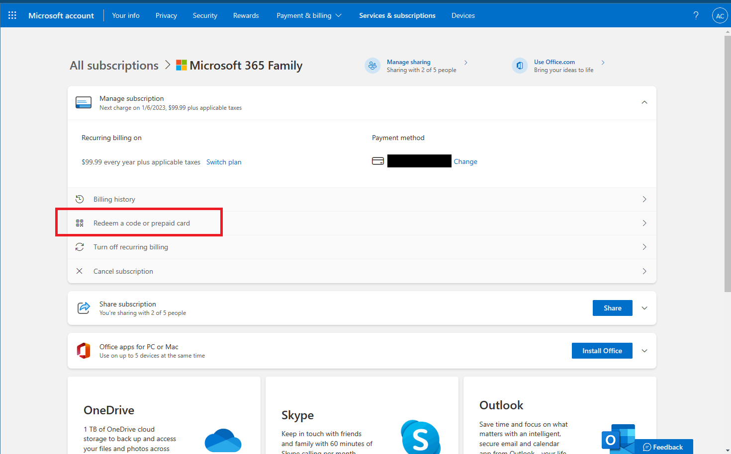This screenshot has width=731, height=454.
Task: Click the Manage subscription card icon
Action: (x=84, y=102)
